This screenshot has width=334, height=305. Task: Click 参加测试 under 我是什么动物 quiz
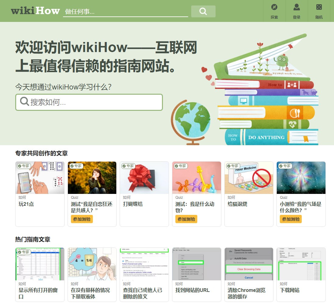pyautogui.click(x=186, y=219)
